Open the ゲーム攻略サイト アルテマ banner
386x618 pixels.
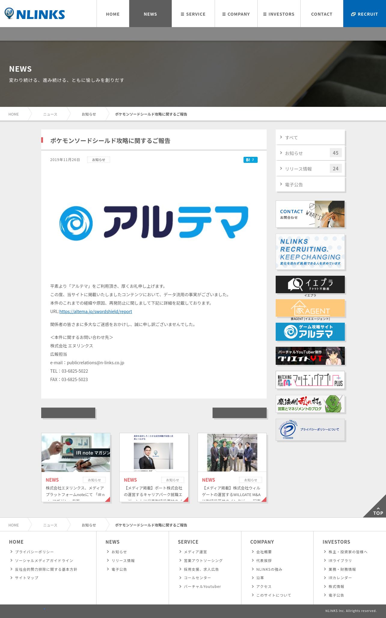click(310, 332)
